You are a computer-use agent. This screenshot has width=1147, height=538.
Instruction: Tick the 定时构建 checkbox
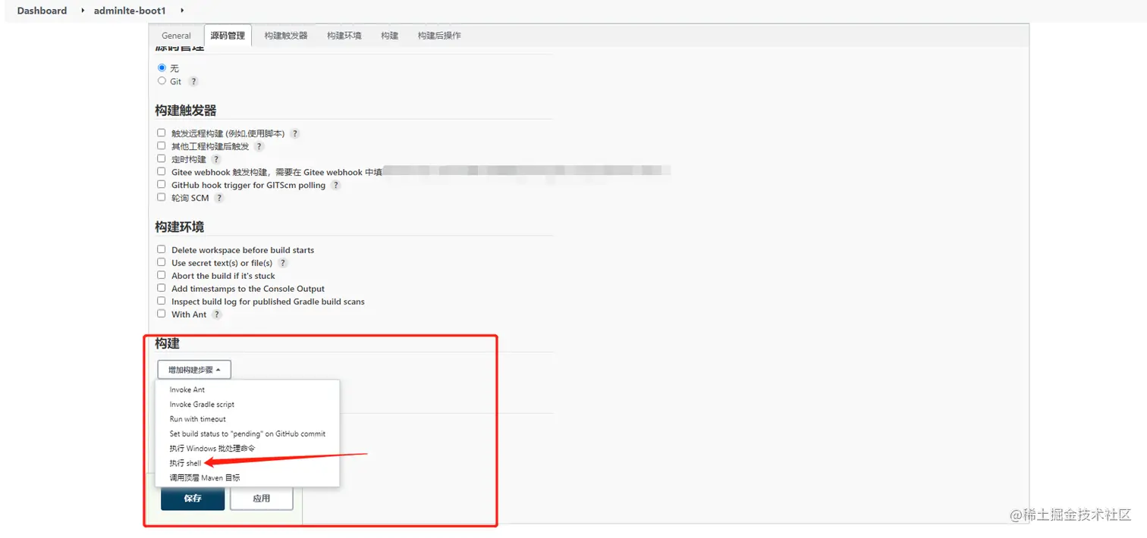[162, 158]
